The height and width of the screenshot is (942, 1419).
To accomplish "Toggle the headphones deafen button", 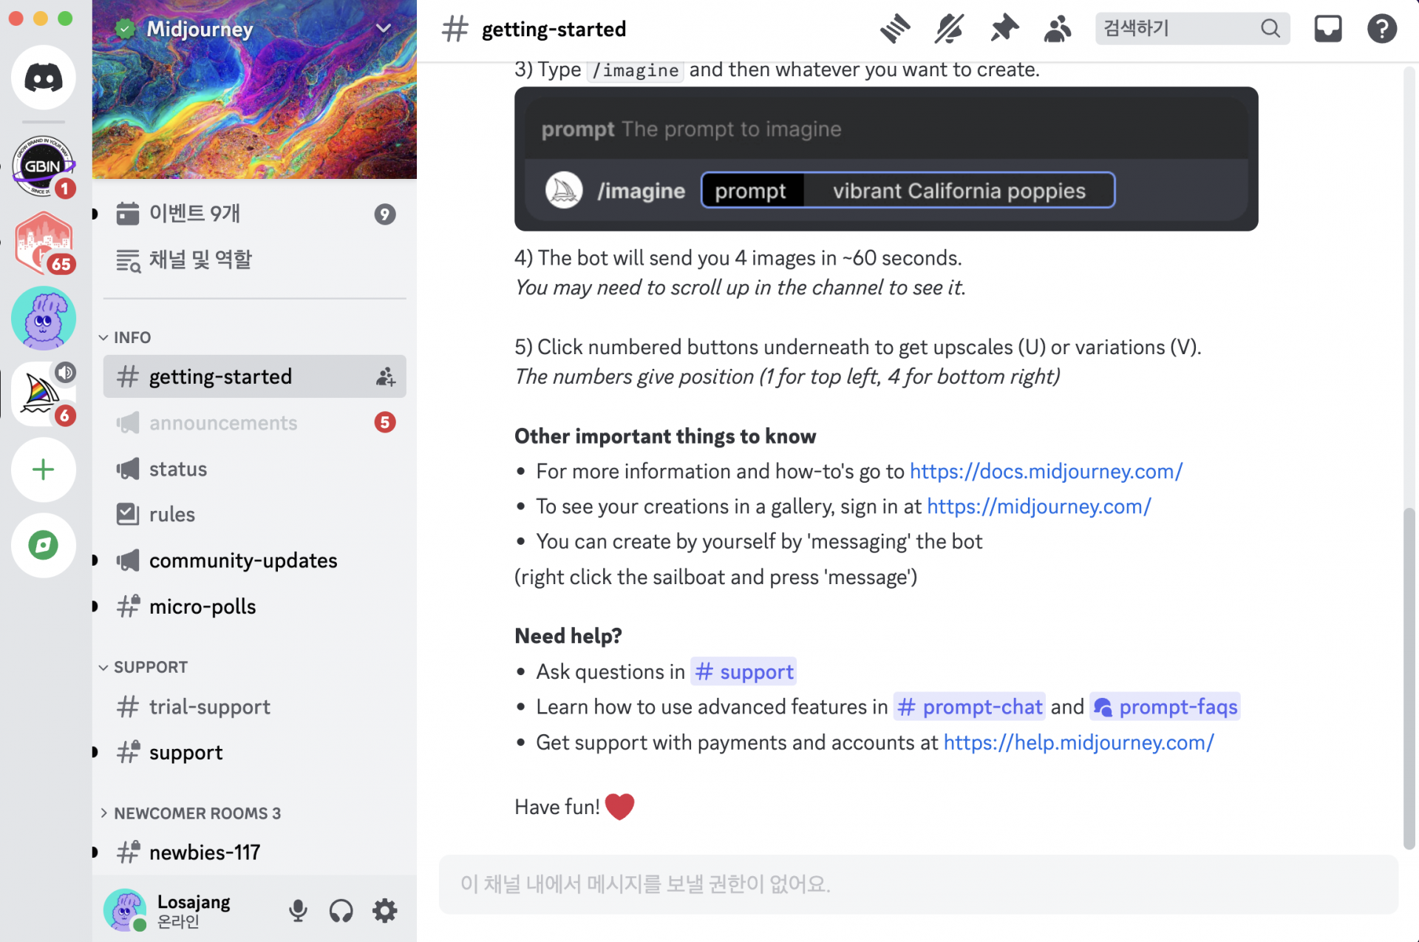I will click(x=341, y=910).
